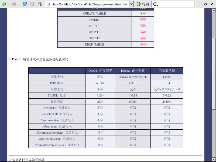Click the ./forumdata/cache 目录写入 row label

pos(57,139)
